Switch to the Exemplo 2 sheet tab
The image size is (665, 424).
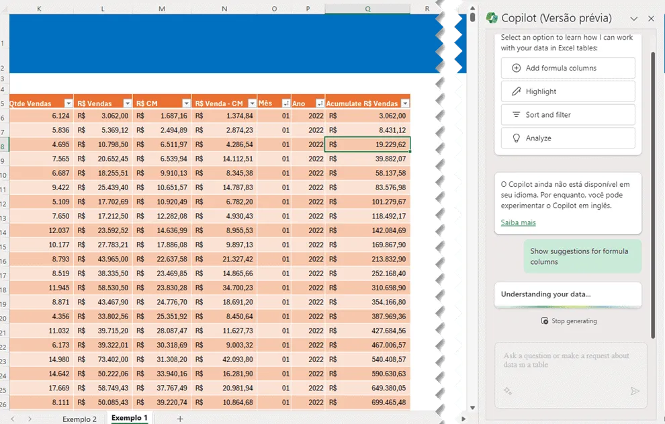point(79,419)
